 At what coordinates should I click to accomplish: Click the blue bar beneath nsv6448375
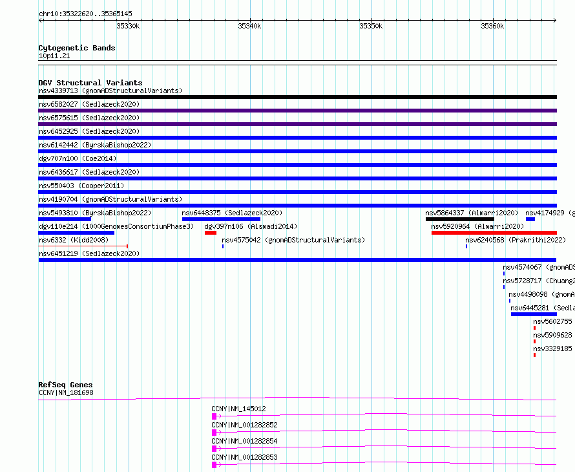click(221, 219)
